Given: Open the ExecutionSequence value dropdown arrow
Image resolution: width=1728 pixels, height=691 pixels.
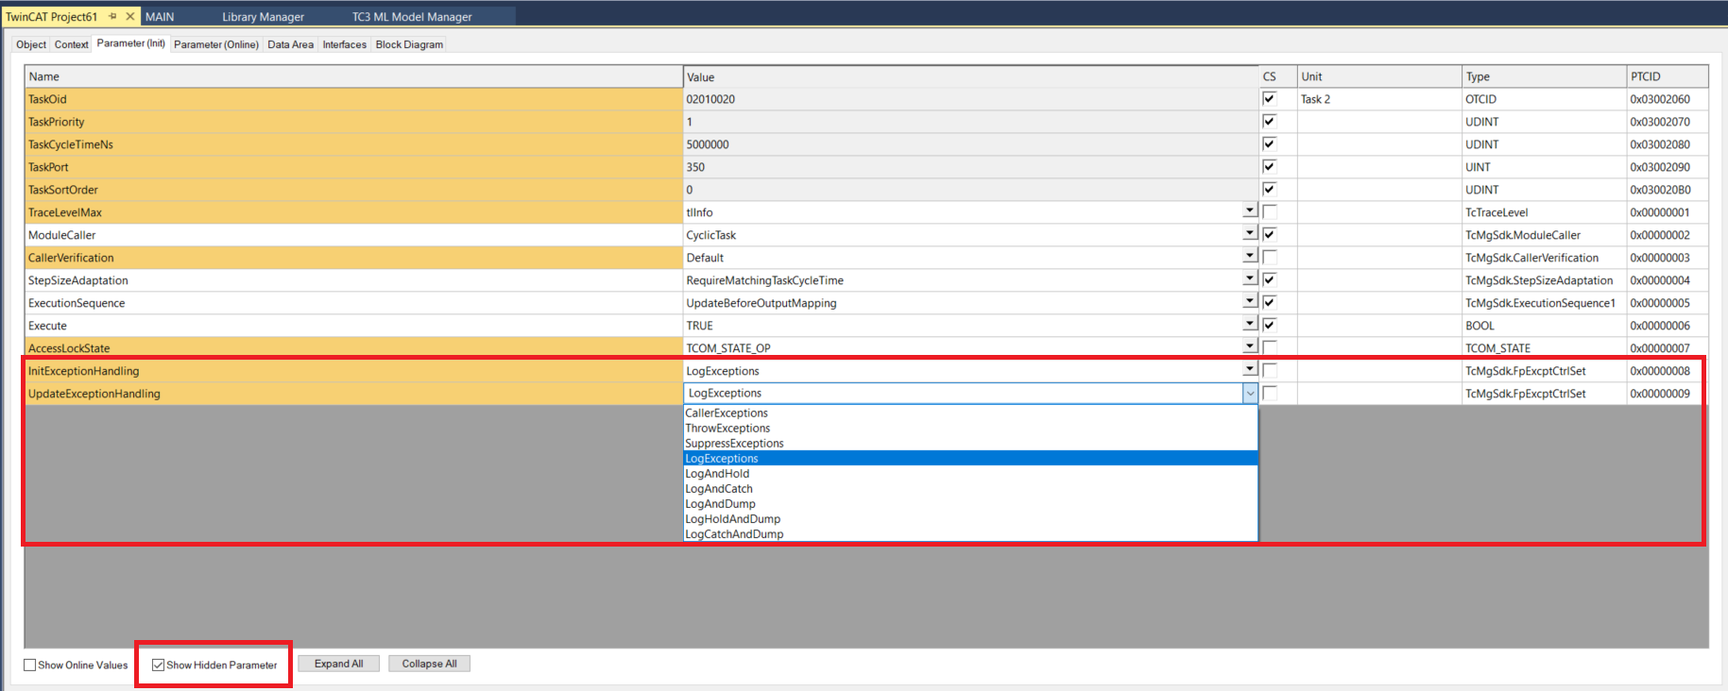Looking at the screenshot, I should click(x=1250, y=301).
